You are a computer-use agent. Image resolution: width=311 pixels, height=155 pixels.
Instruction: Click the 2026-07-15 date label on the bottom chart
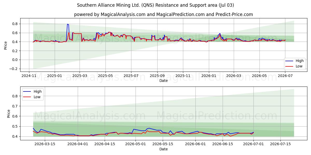click(x=280, y=144)
